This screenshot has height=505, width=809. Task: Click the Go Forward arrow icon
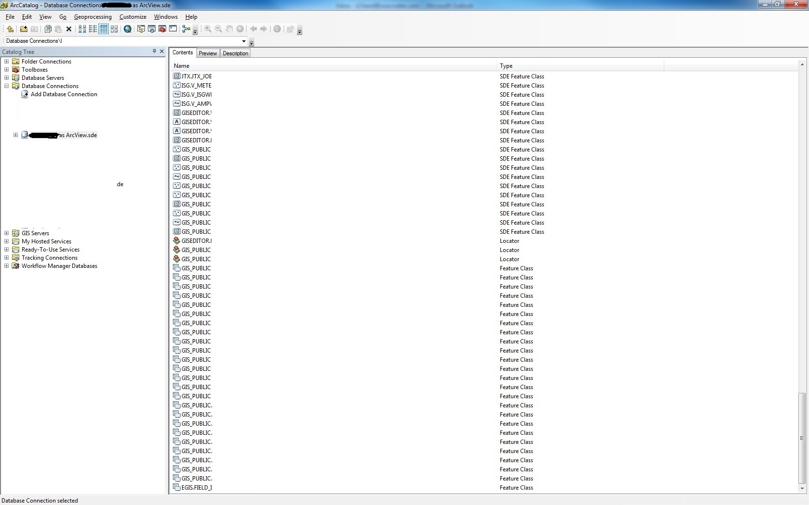[x=263, y=29]
